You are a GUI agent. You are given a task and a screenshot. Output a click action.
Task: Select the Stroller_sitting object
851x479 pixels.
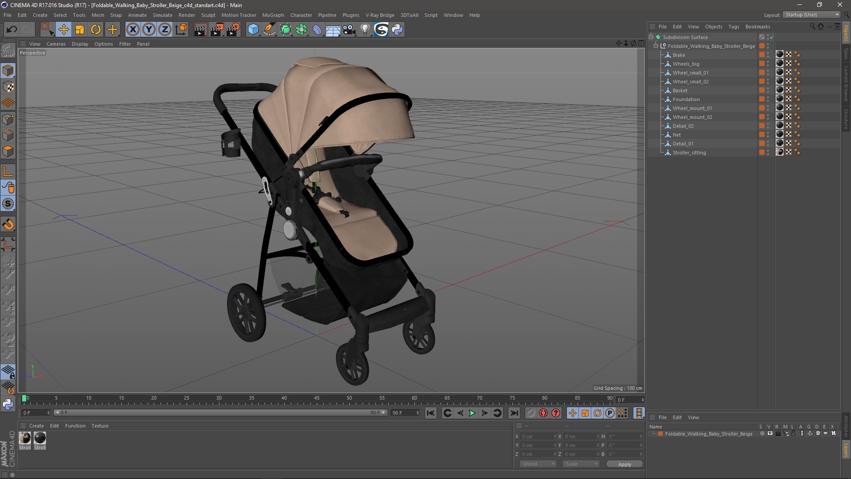(x=689, y=153)
